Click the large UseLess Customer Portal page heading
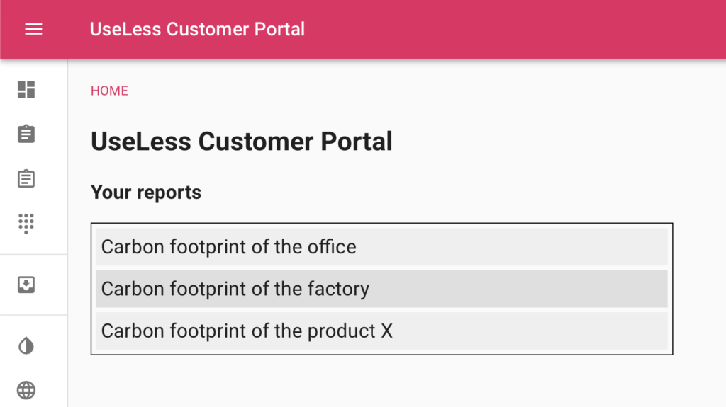Screen dimensions: 726x407 click(x=241, y=141)
